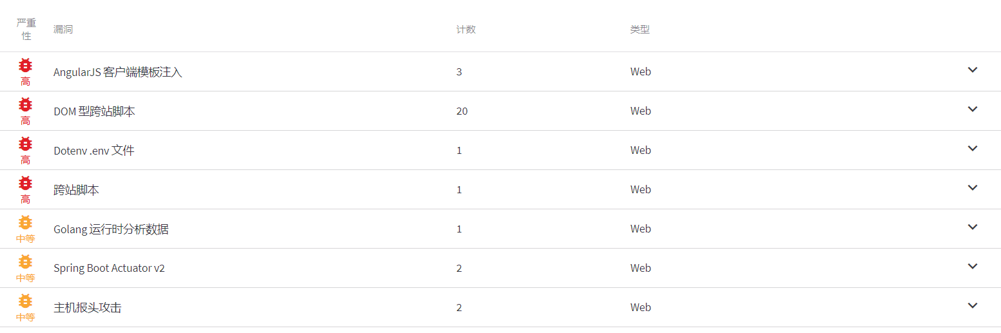Click orange bug icon for 主机报头攻击
This screenshot has height=333, width=1001.
tap(25, 301)
